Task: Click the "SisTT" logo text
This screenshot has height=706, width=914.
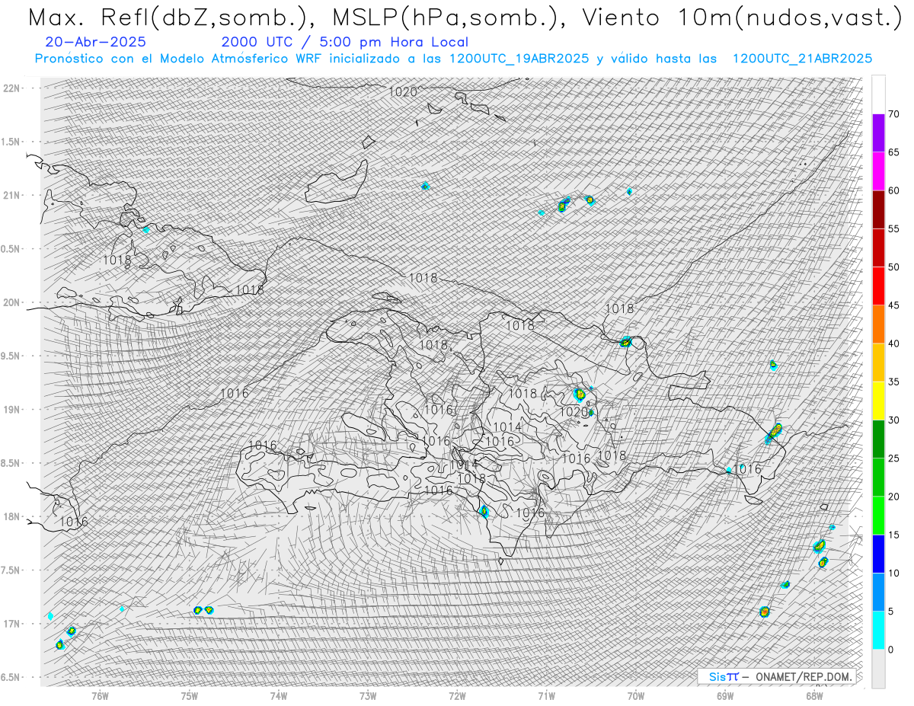Action: click(x=724, y=676)
